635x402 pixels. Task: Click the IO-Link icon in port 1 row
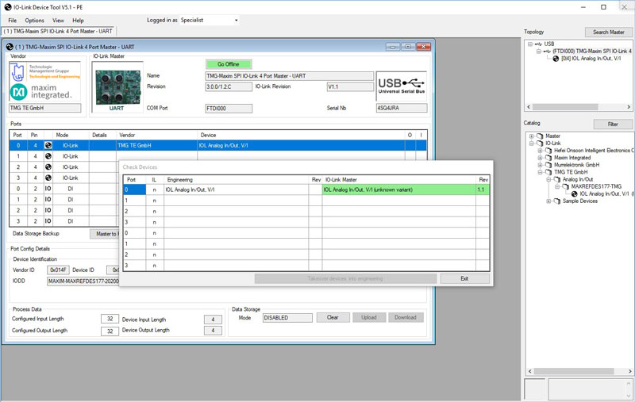click(x=48, y=156)
